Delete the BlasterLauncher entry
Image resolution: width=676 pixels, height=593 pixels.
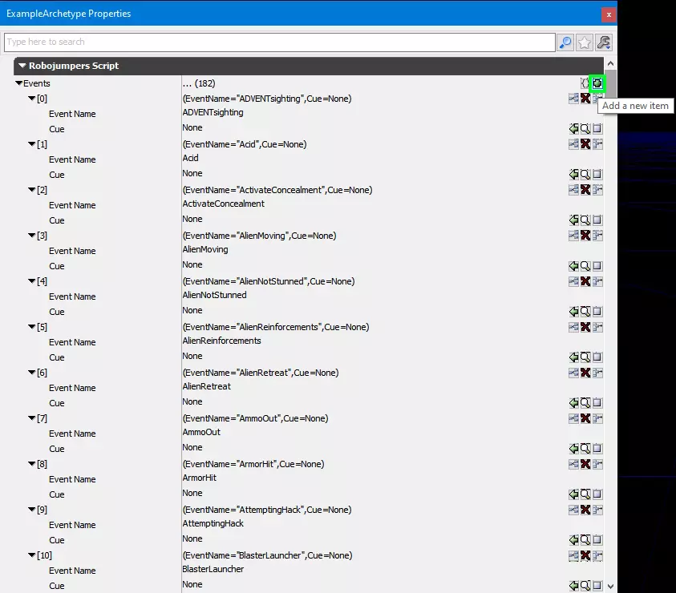[585, 555]
